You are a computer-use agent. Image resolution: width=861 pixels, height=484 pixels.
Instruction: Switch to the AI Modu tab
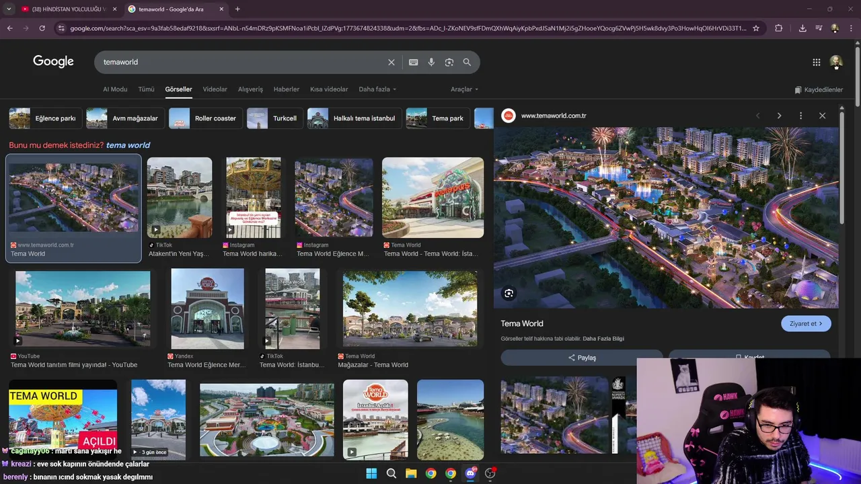(115, 89)
